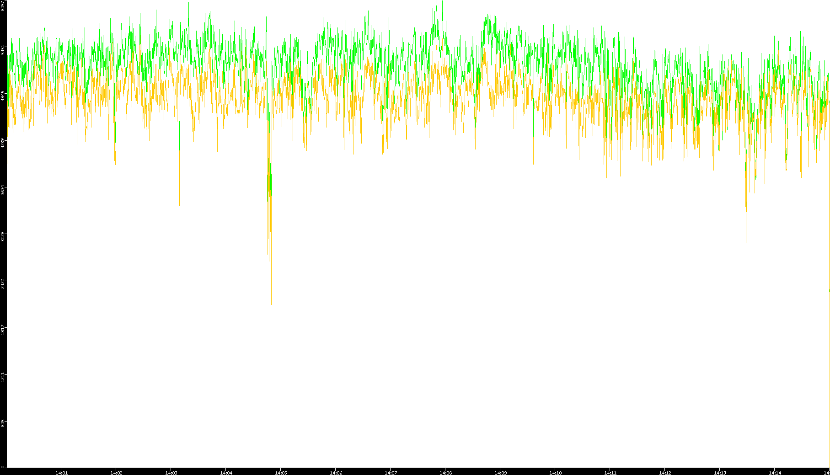Click the 14:14 time axis label

click(775, 472)
